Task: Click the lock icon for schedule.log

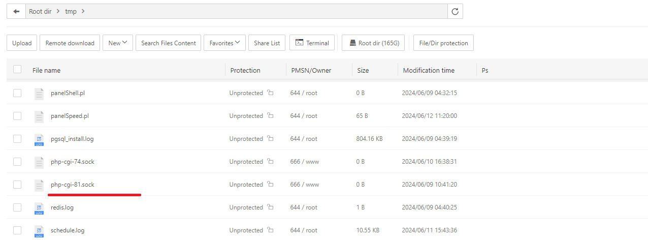Action: [270, 230]
